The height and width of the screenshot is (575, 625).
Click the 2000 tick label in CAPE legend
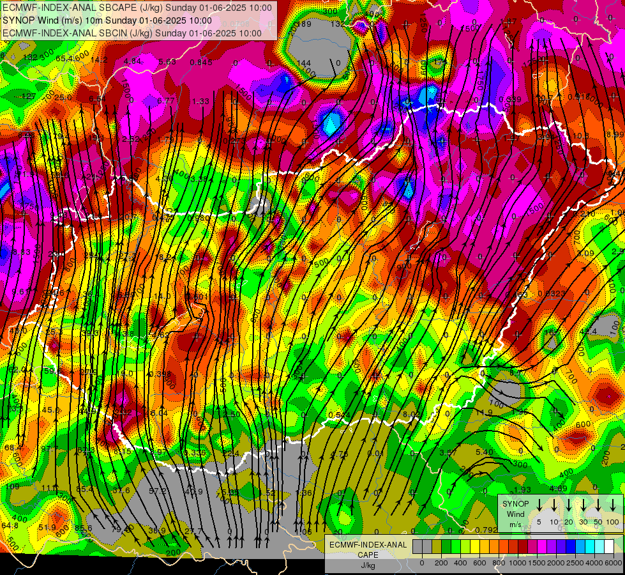point(557,563)
